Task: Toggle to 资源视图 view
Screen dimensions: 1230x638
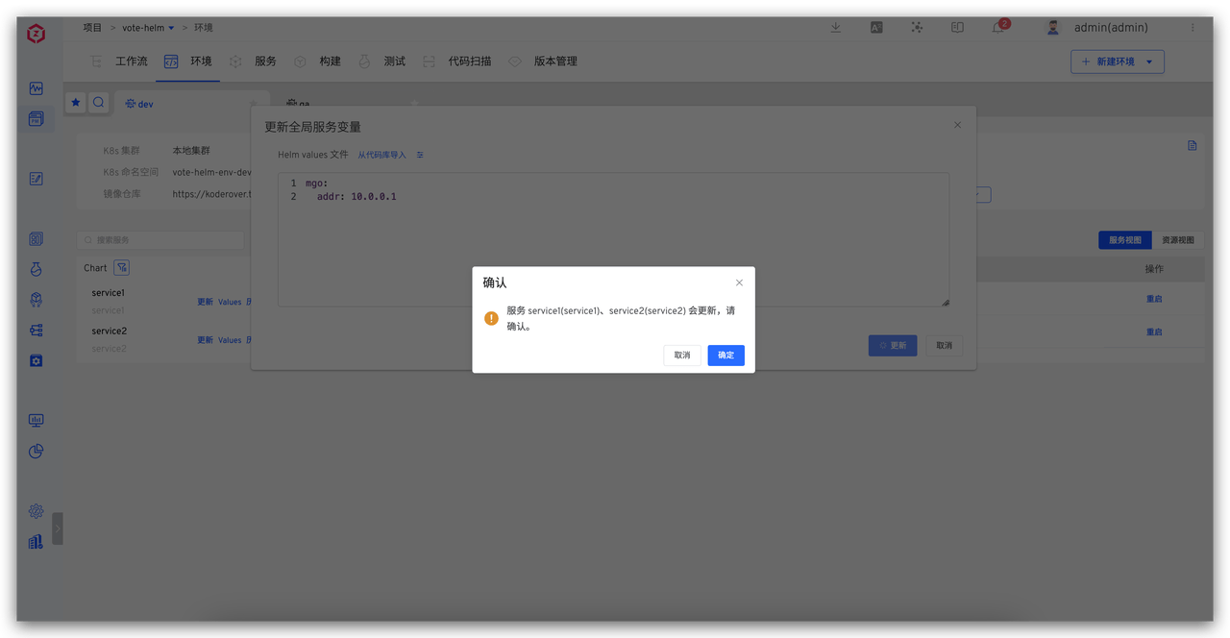Action: 1177,240
